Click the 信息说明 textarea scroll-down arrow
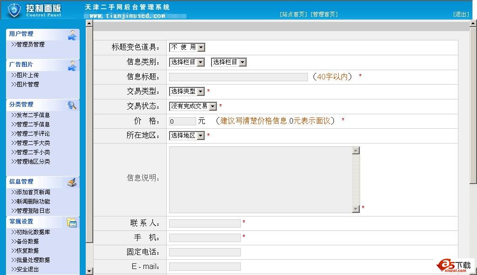The image size is (477, 275). [356, 210]
